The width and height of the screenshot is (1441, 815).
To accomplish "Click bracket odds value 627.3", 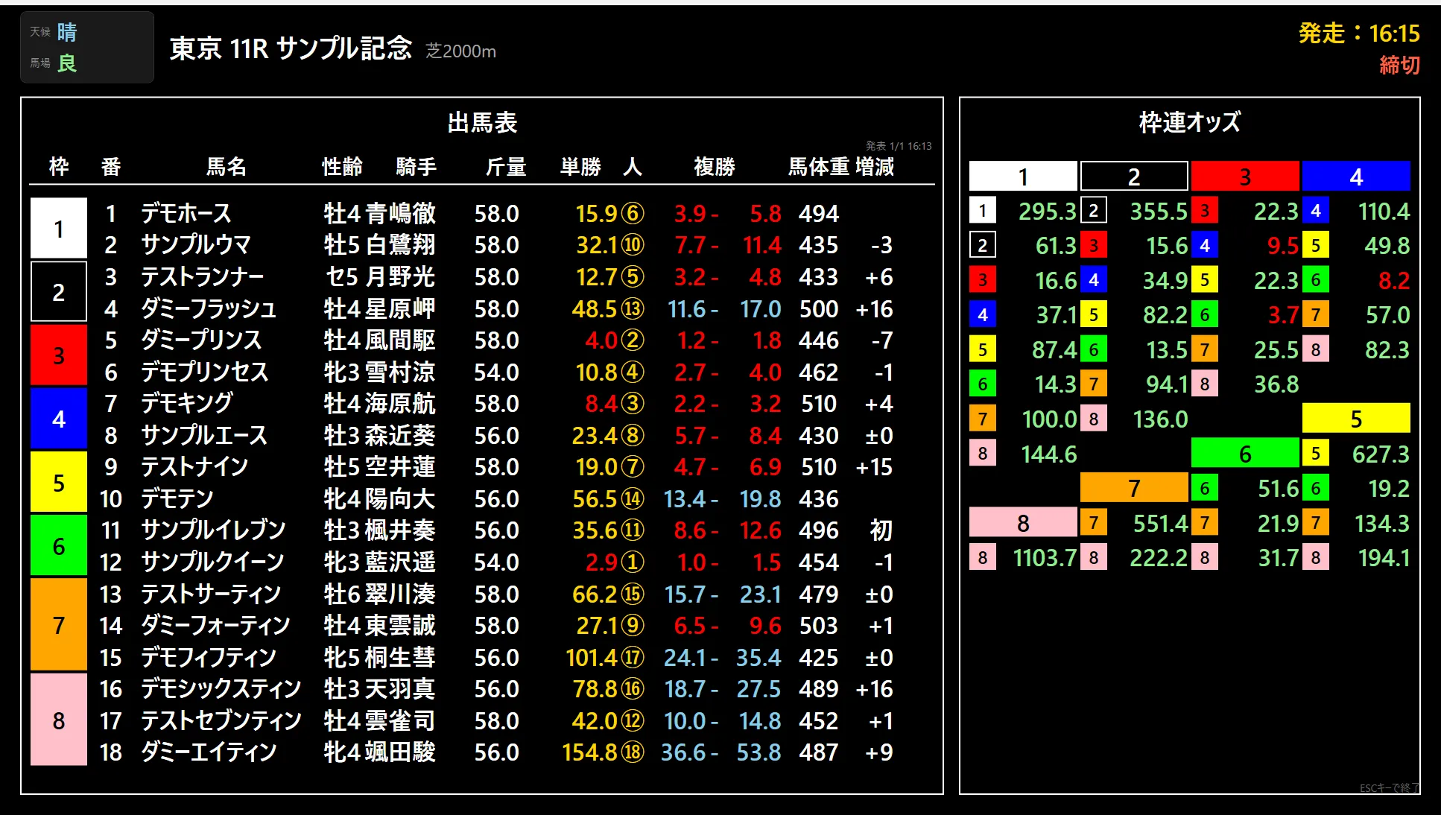I will tap(1381, 454).
